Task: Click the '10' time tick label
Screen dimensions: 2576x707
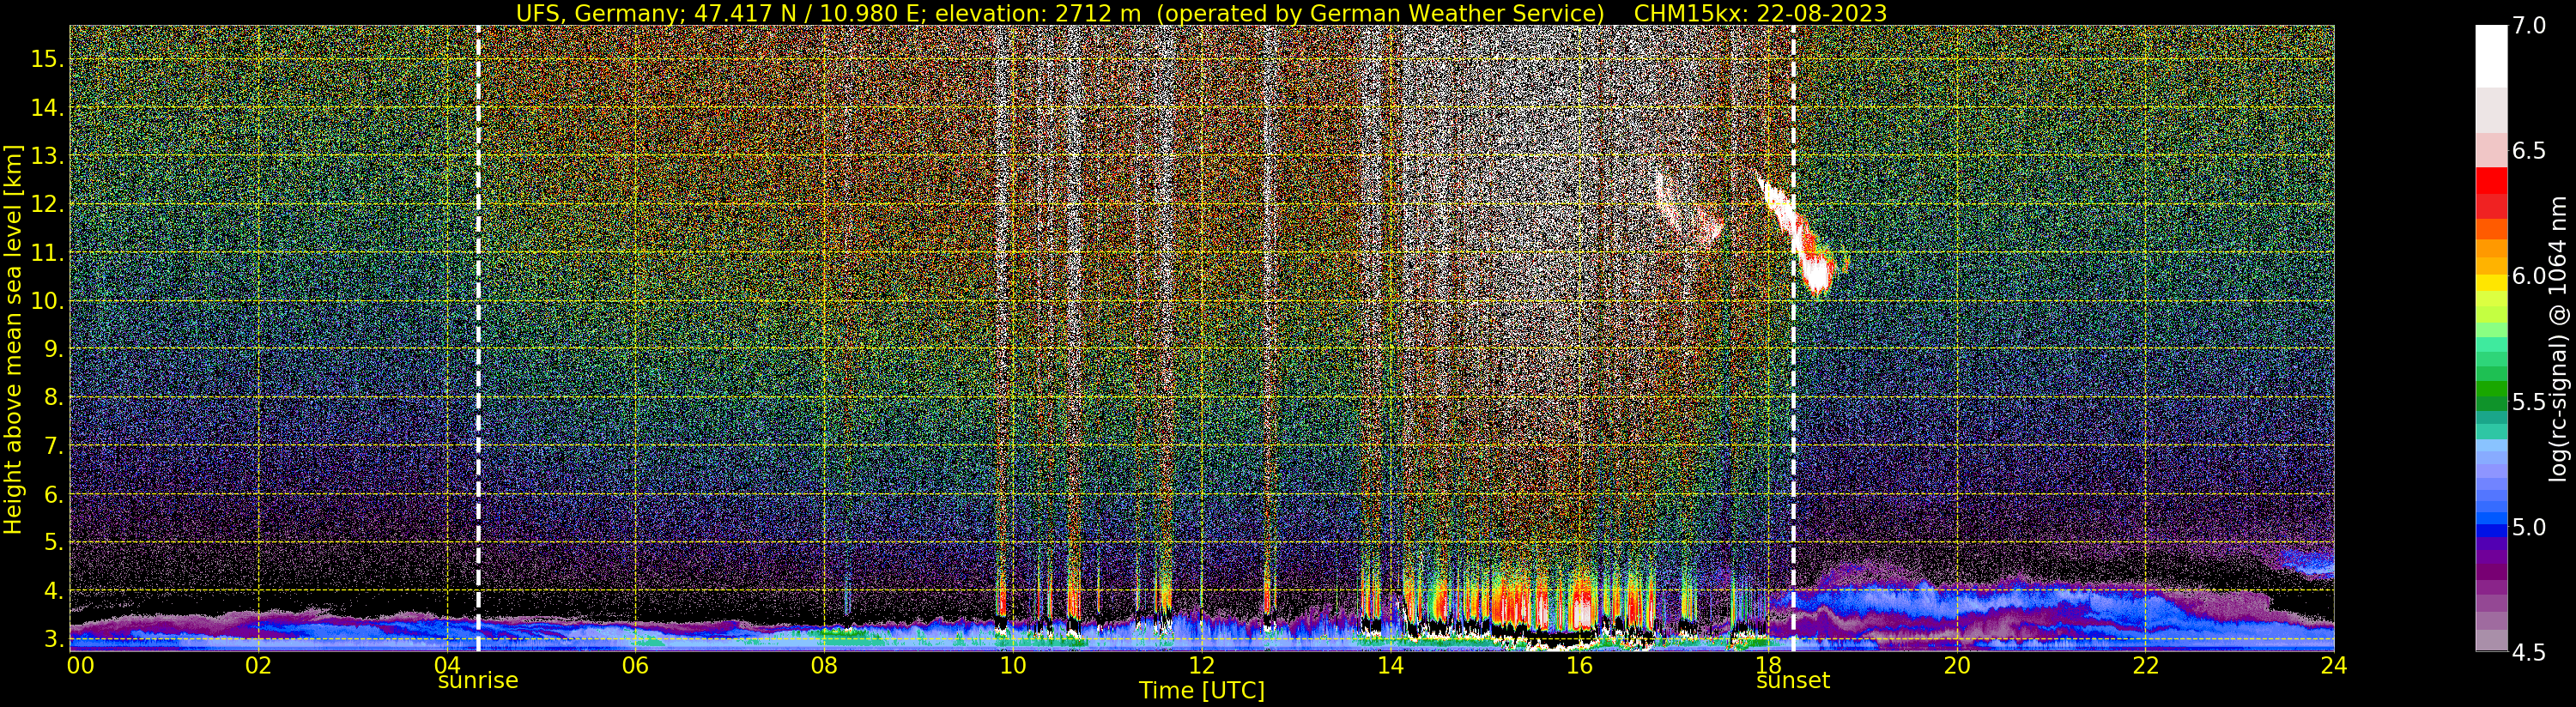Action: tap(1013, 666)
